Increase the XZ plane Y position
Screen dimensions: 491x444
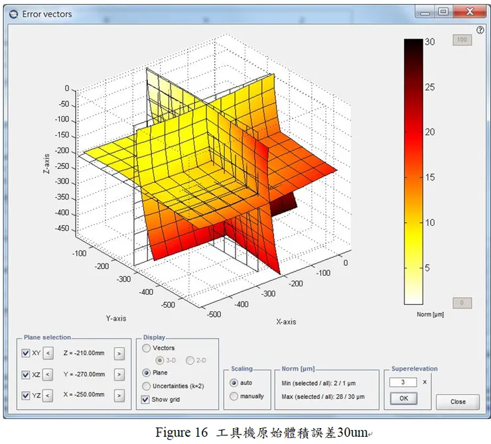click(119, 374)
